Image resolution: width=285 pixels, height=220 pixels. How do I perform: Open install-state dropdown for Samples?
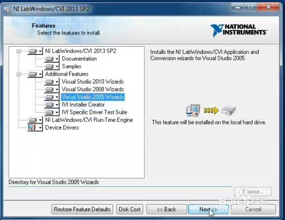point(52,67)
